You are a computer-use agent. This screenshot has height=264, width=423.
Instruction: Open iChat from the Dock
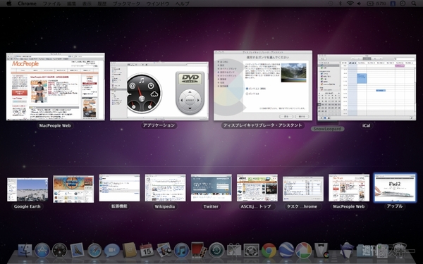tap(112, 251)
